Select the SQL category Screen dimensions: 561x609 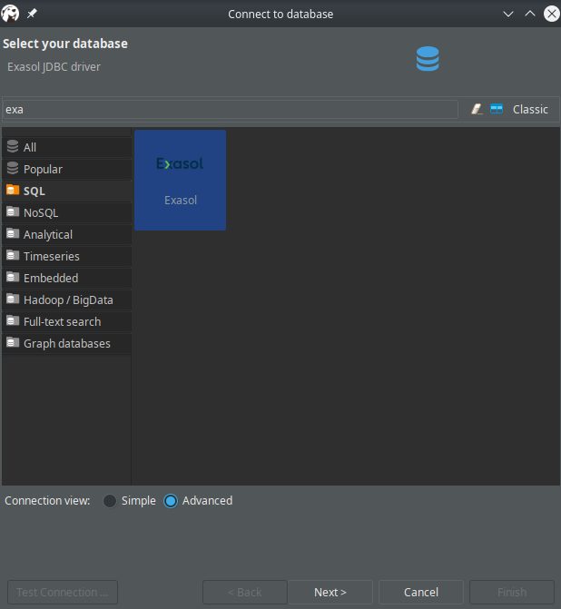tap(67, 191)
